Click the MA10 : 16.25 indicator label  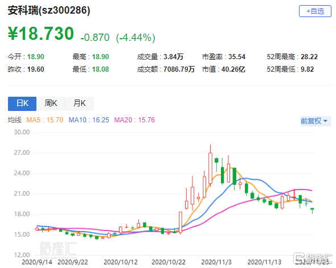coord(89,120)
